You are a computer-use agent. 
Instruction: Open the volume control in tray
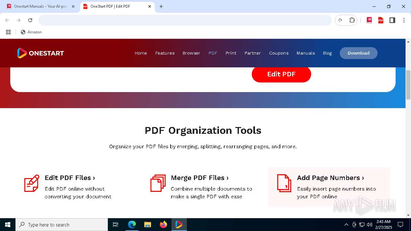pos(370,225)
